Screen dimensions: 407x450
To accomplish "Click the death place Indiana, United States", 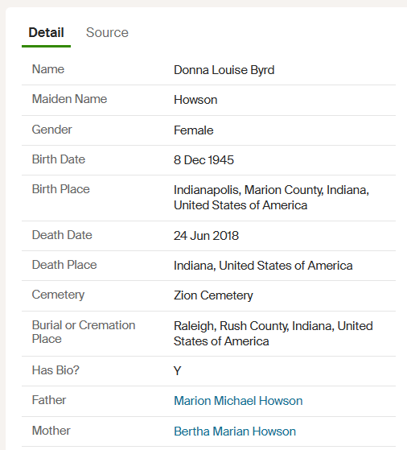I will point(263,266).
